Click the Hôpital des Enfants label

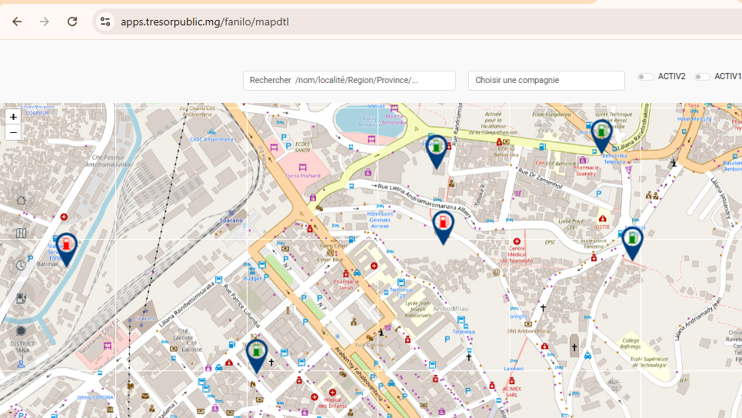click(333, 403)
